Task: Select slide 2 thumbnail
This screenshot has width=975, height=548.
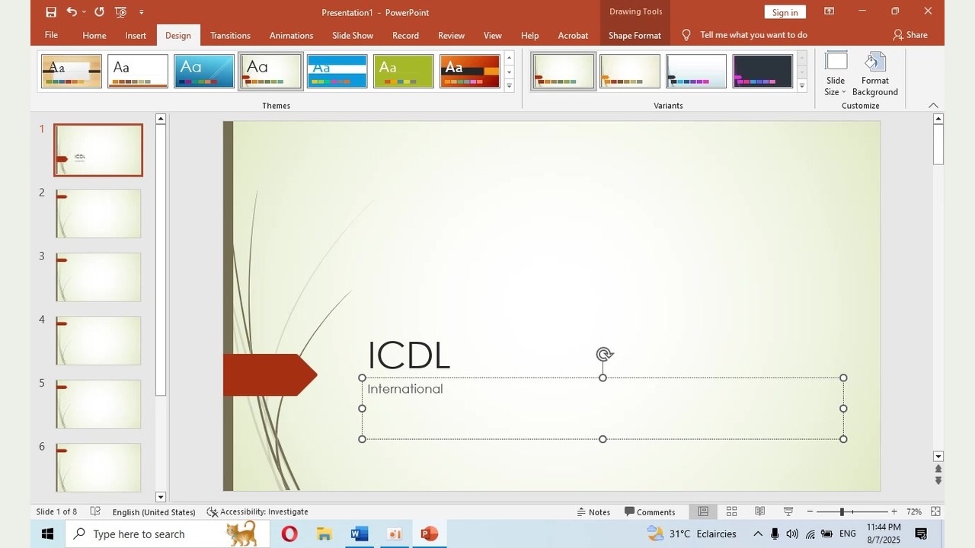Action: (98, 213)
